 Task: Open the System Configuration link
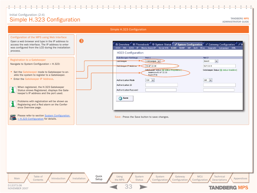tap(57, 116)
